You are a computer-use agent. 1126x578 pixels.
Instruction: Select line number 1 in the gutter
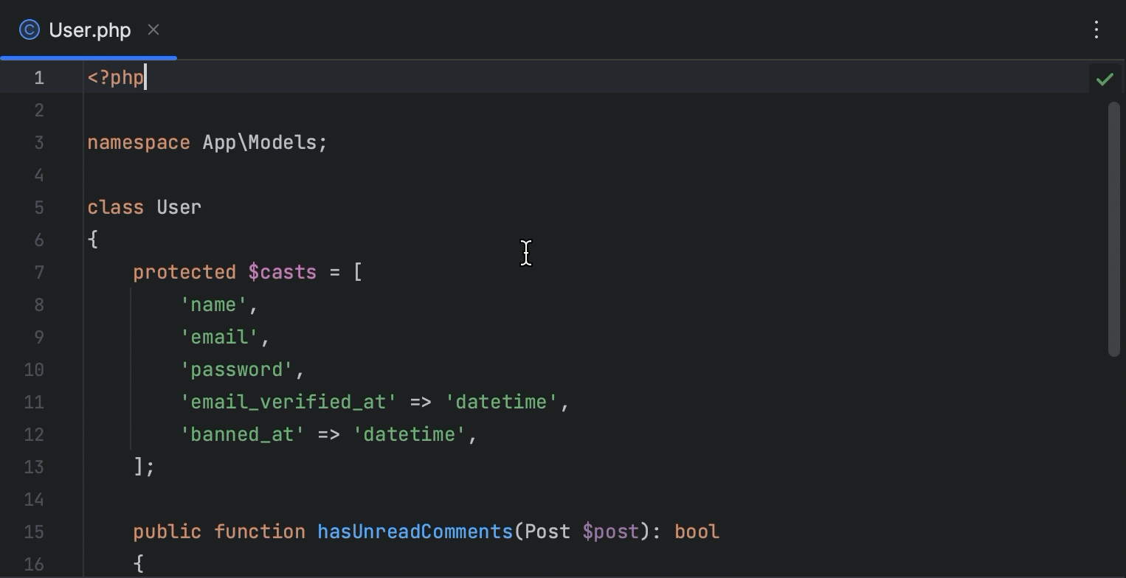pos(38,77)
